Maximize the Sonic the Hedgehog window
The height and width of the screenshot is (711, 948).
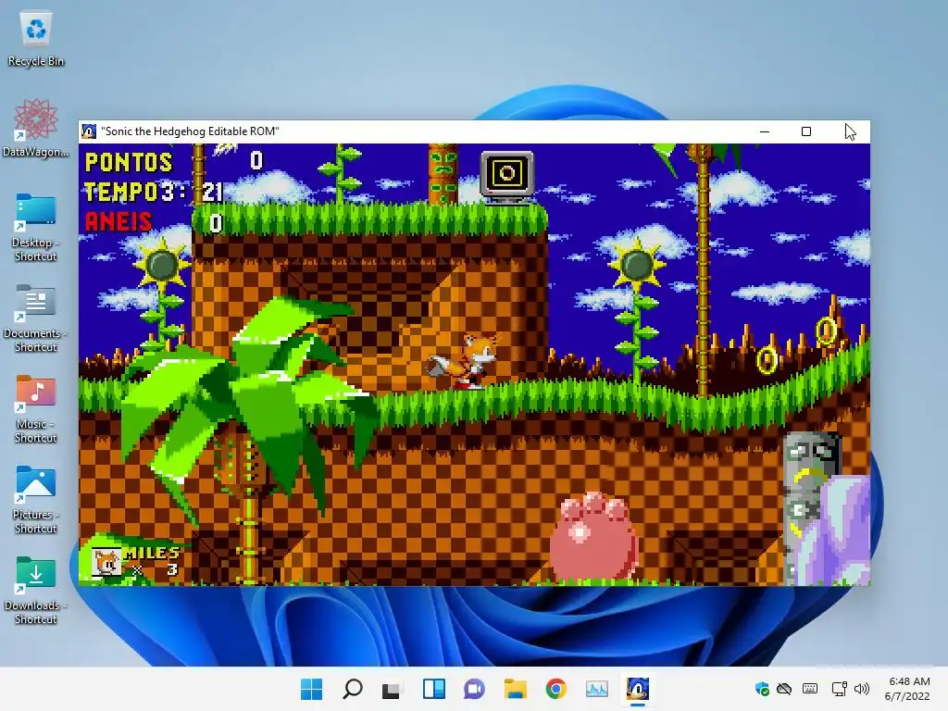point(806,131)
